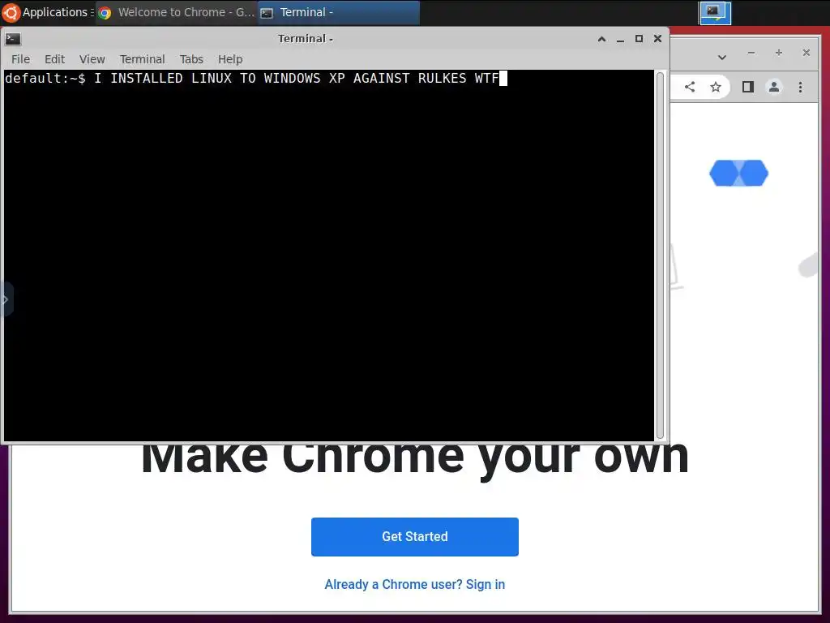Image resolution: width=830 pixels, height=623 pixels.
Task: Open the Ubuntu Applications menu icon
Action: 11,12
